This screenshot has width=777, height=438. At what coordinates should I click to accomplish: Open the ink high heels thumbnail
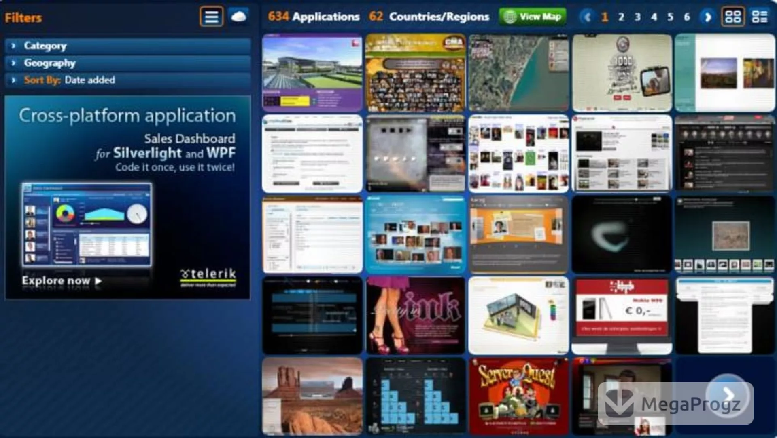(x=416, y=316)
